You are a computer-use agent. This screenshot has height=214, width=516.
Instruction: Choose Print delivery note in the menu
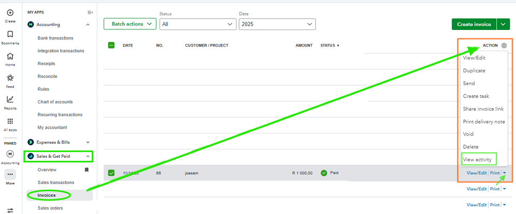point(484,121)
